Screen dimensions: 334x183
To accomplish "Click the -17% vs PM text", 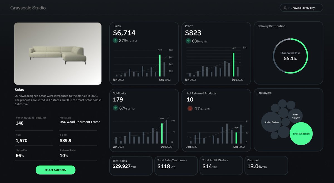I will [202, 109].
